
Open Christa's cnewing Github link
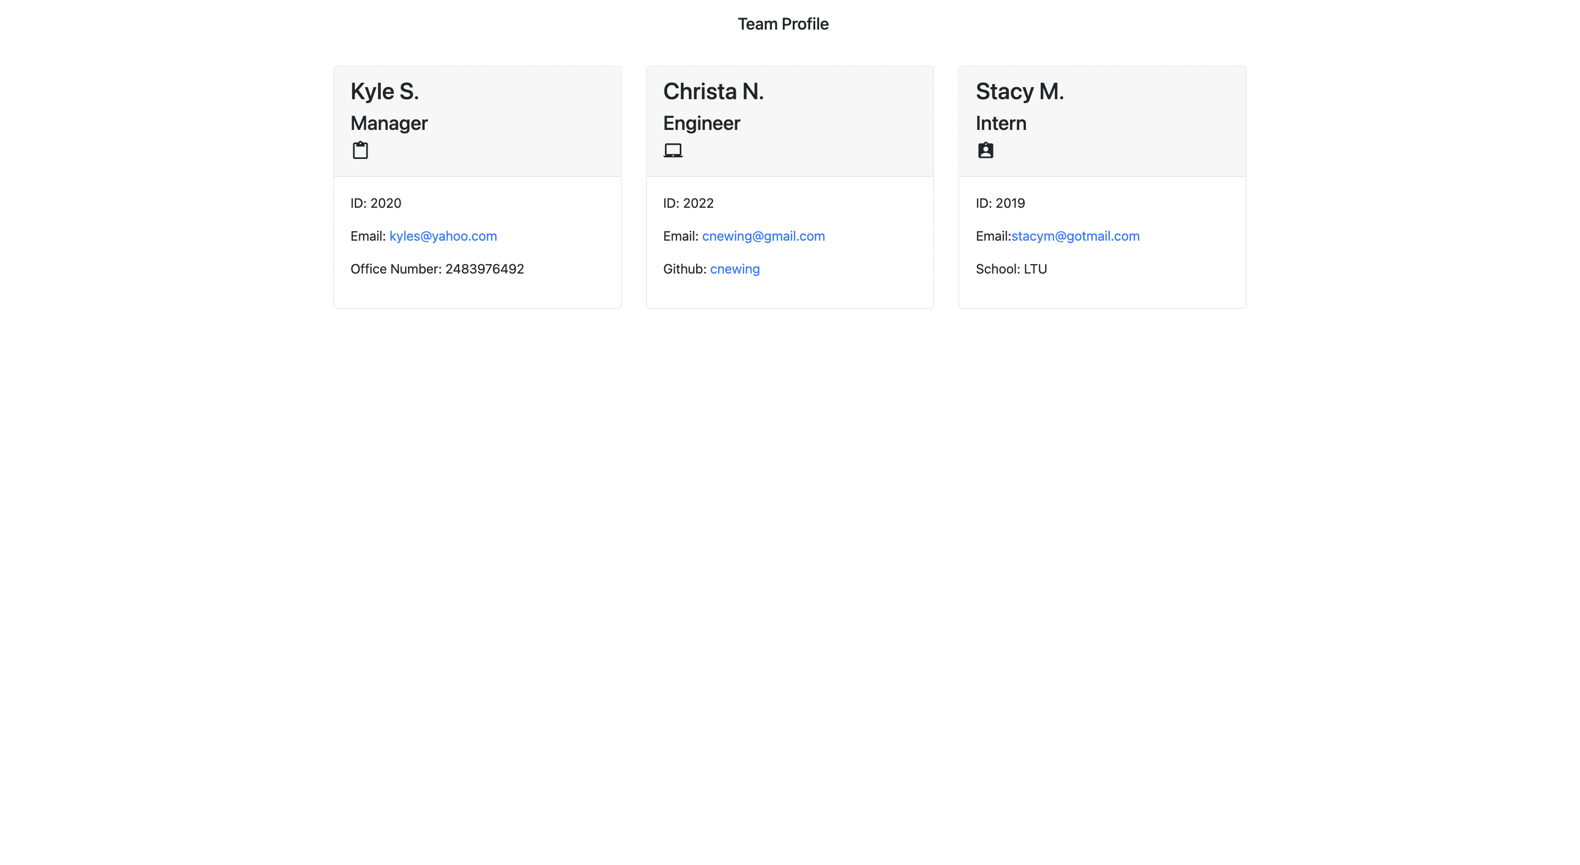point(734,269)
